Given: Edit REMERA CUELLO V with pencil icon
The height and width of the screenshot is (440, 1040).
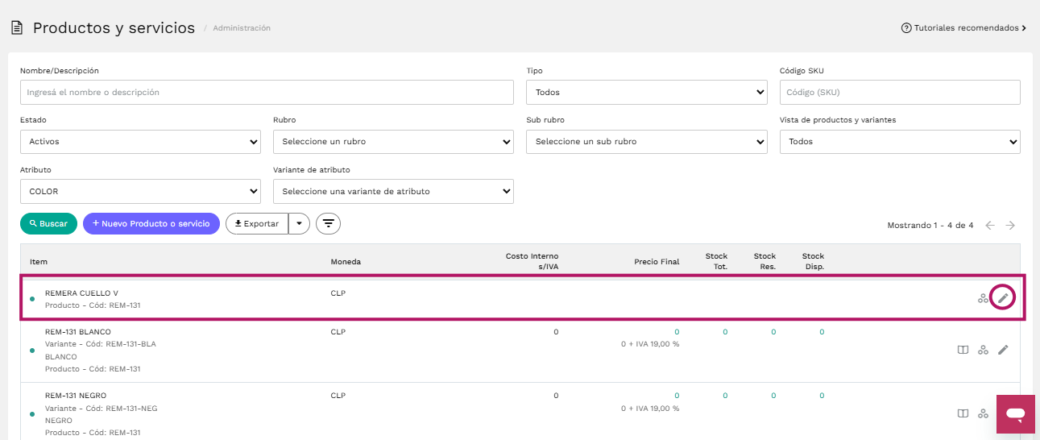Looking at the screenshot, I should 1003,298.
